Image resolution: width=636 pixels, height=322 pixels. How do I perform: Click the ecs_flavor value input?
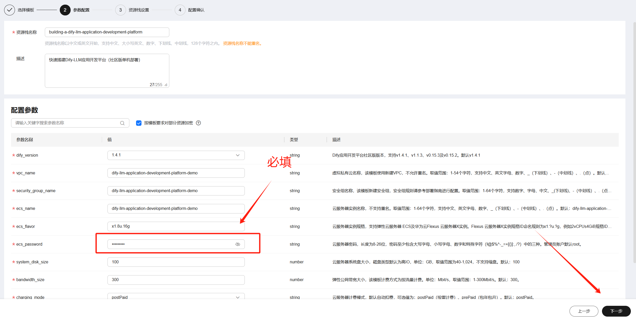click(x=176, y=226)
